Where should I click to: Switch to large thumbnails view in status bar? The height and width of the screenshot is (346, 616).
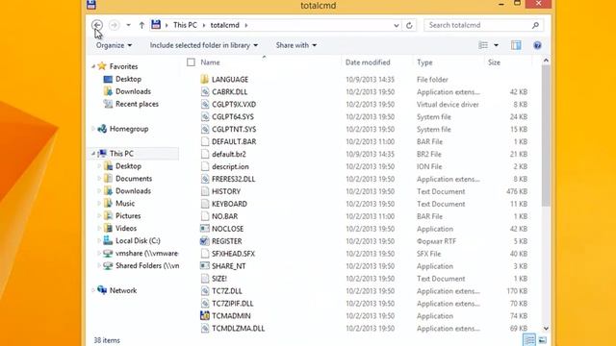pos(543,340)
